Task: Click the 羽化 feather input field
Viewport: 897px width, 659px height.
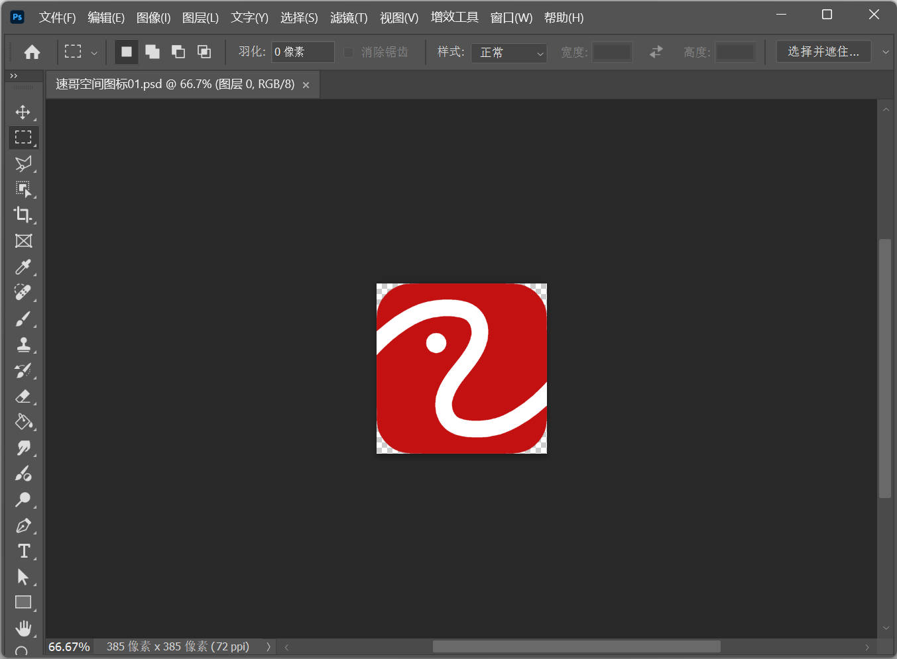Action: click(303, 52)
